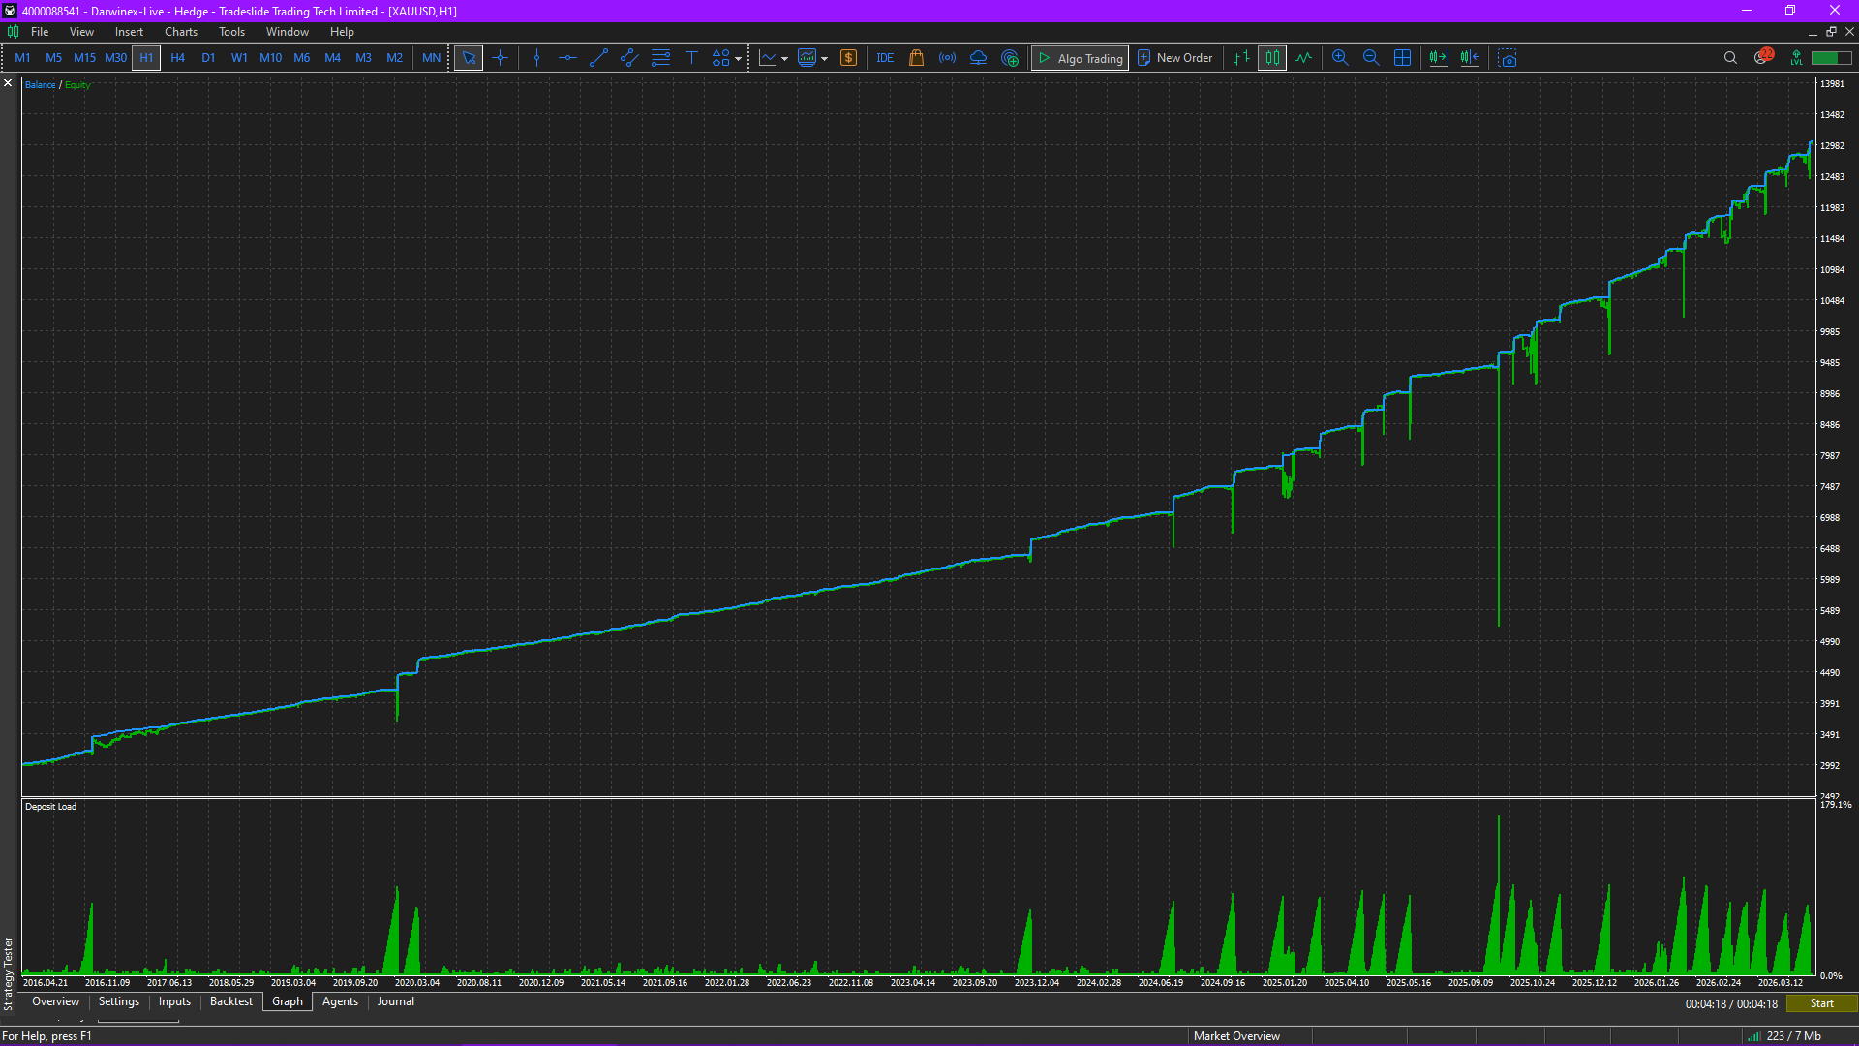Expand the graphical objects dropdown arrow
The image size is (1859, 1046).
click(x=739, y=59)
